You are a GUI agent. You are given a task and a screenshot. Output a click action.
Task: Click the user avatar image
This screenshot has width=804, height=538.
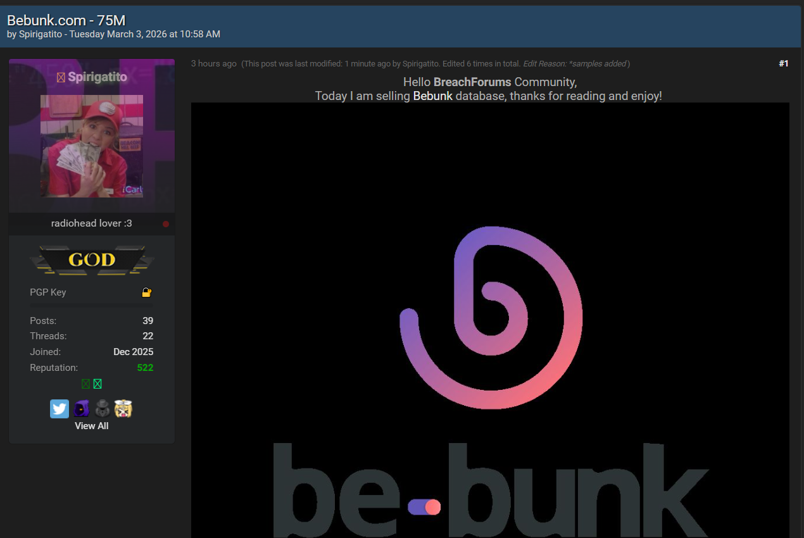click(x=92, y=146)
